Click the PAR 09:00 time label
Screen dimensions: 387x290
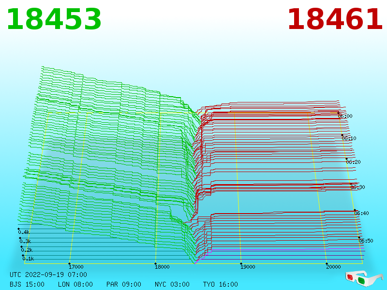124,284
